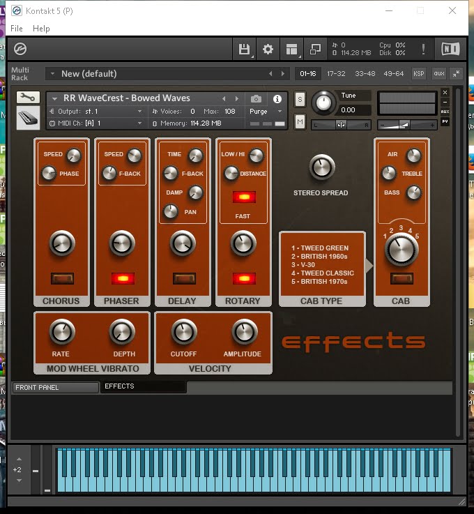This screenshot has height=514, width=474.
Task: Switch to the EFFECTS tab
Action: (144, 386)
